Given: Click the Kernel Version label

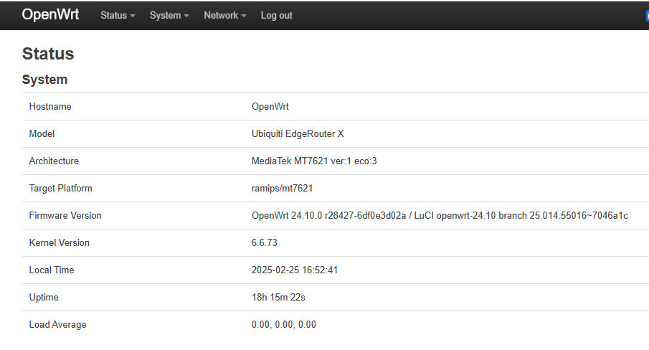Looking at the screenshot, I should (60, 243).
